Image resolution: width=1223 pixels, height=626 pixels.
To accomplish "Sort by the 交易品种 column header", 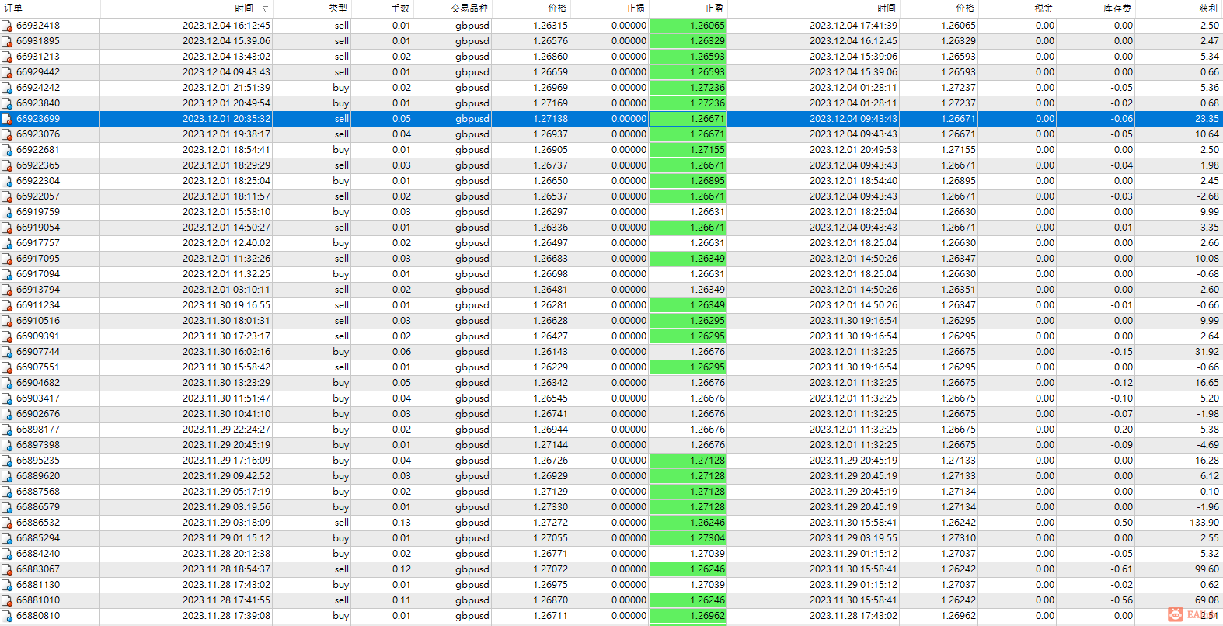I will [x=469, y=9].
